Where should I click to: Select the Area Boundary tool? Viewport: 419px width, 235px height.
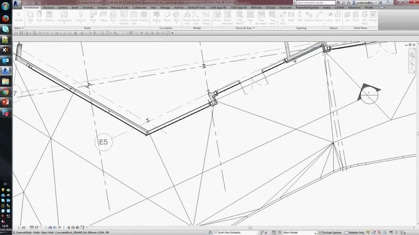pyautogui.click(x=261, y=18)
